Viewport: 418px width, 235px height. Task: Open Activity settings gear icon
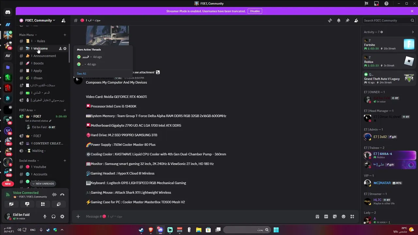point(382,32)
